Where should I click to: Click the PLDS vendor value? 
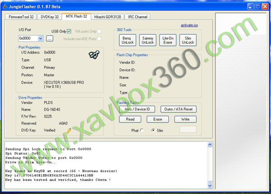pyautogui.click(x=48, y=103)
